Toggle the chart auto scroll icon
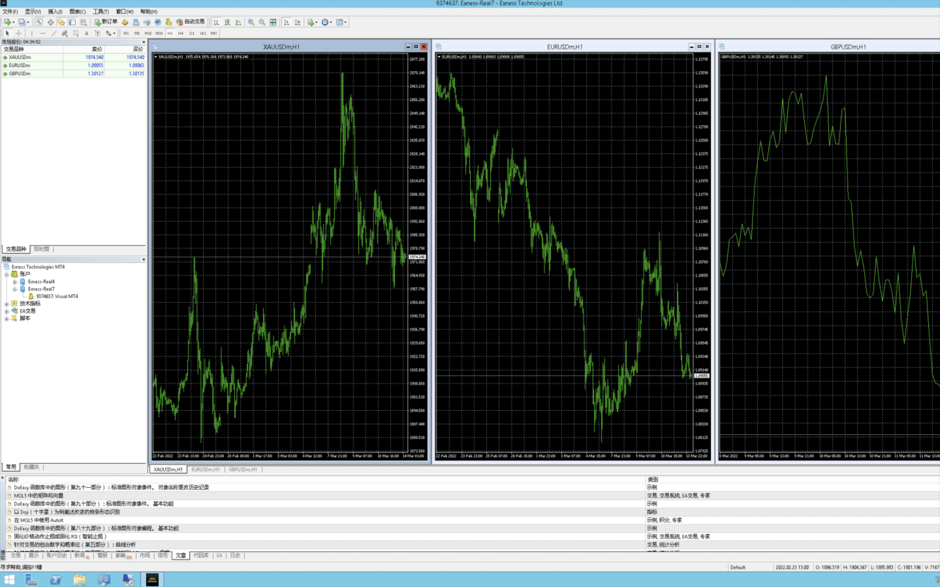 point(286,22)
